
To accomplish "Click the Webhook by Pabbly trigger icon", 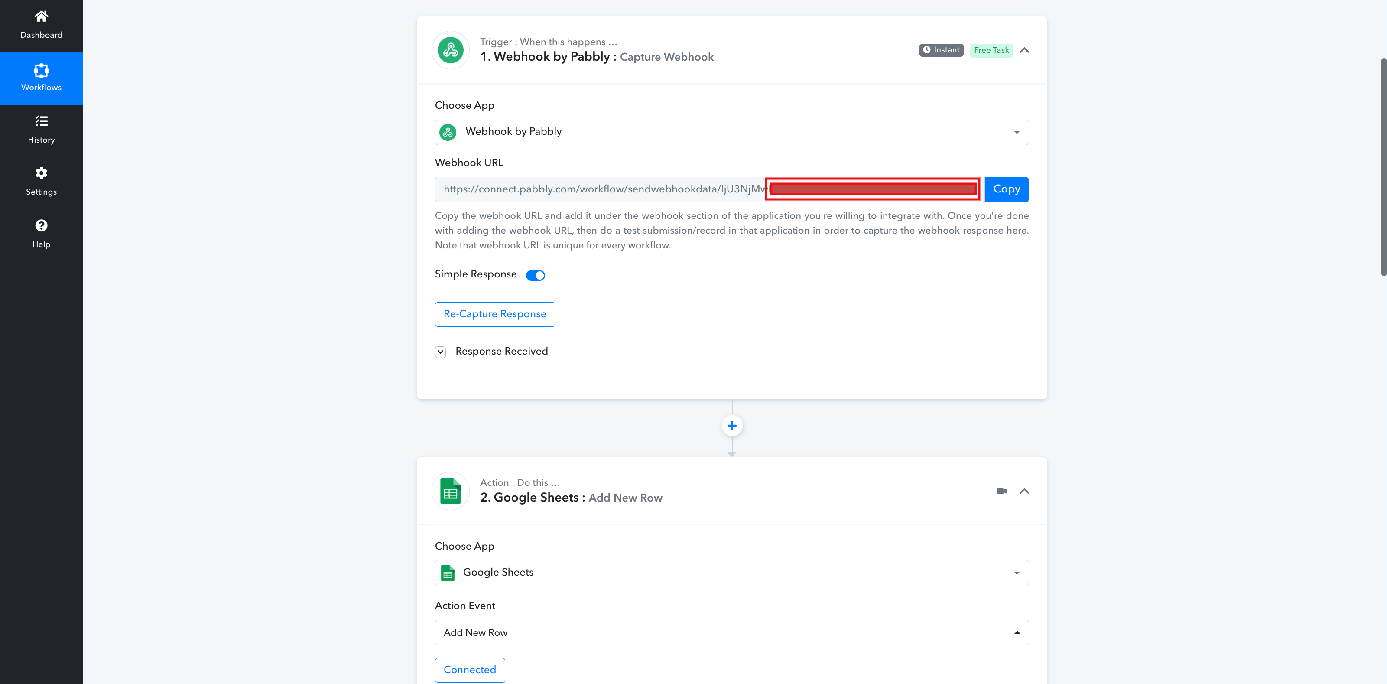I will pyautogui.click(x=451, y=50).
